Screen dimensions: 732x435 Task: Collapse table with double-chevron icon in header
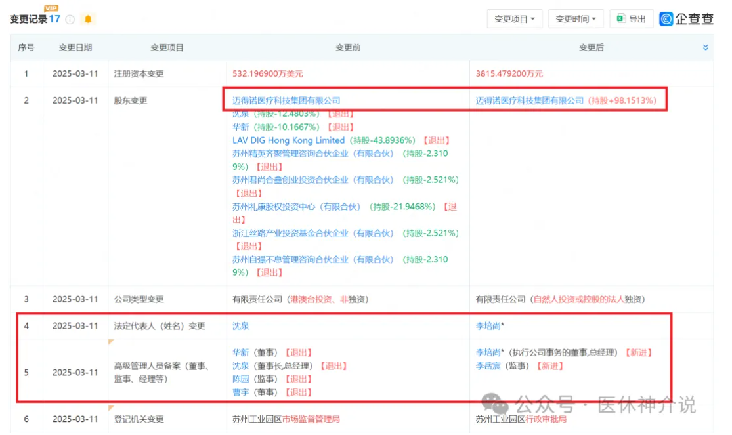(705, 47)
